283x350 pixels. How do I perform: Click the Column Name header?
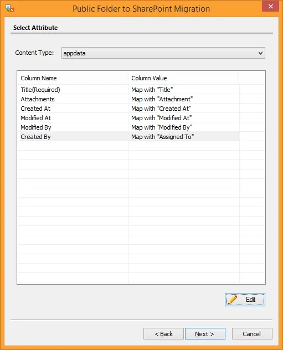pos(73,78)
